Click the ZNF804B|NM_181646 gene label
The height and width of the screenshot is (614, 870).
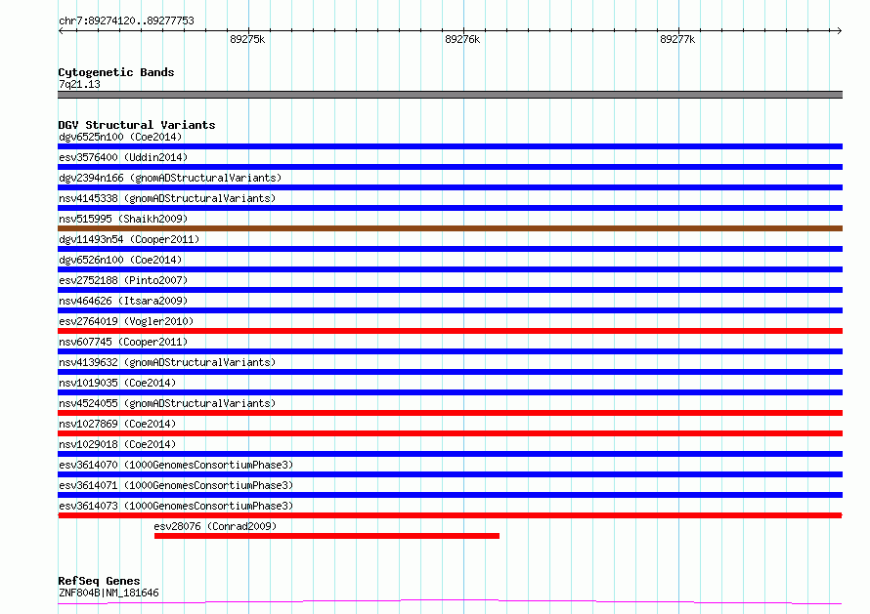pyautogui.click(x=109, y=593)
